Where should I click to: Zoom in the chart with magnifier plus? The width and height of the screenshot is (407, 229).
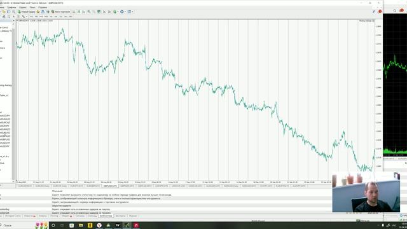89,11
